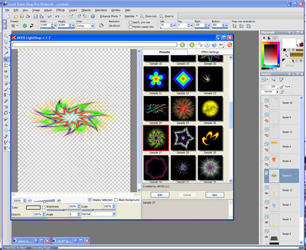This screenshot has width=306, height=250.
Task: Open LightShop preferences via the wrench icon
Action: click(200, 45)
